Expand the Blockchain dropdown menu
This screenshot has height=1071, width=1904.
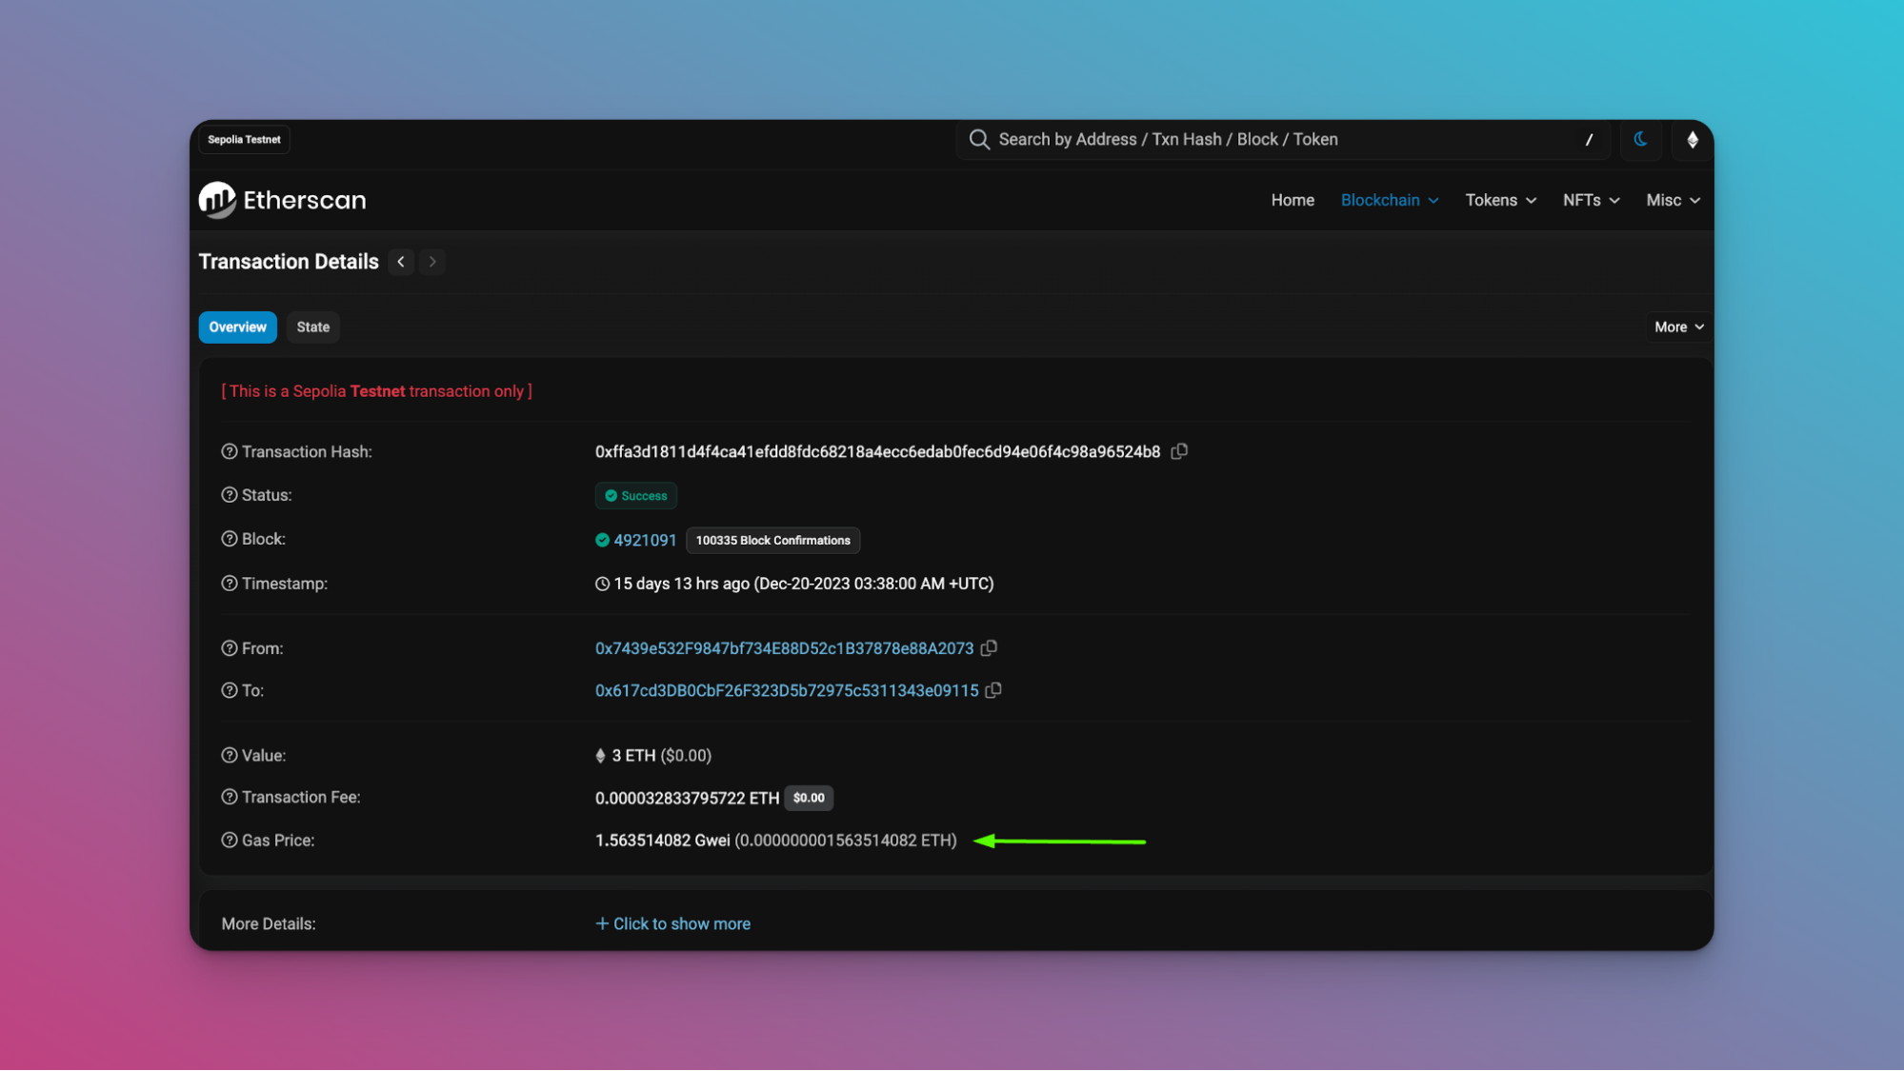pyautogui.click(x=1389, y=200)
